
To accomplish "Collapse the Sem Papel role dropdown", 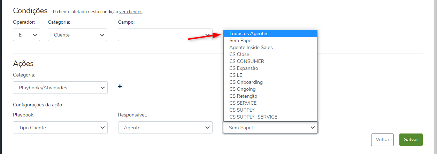I will (x=270, y=128).
